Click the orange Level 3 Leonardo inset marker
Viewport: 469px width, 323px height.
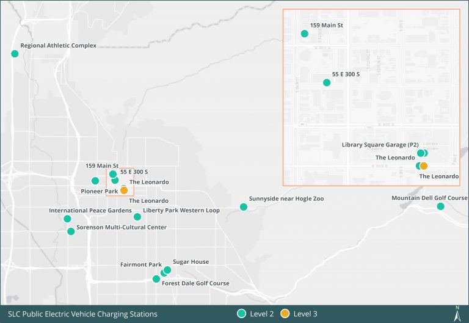tap(424, 166)
